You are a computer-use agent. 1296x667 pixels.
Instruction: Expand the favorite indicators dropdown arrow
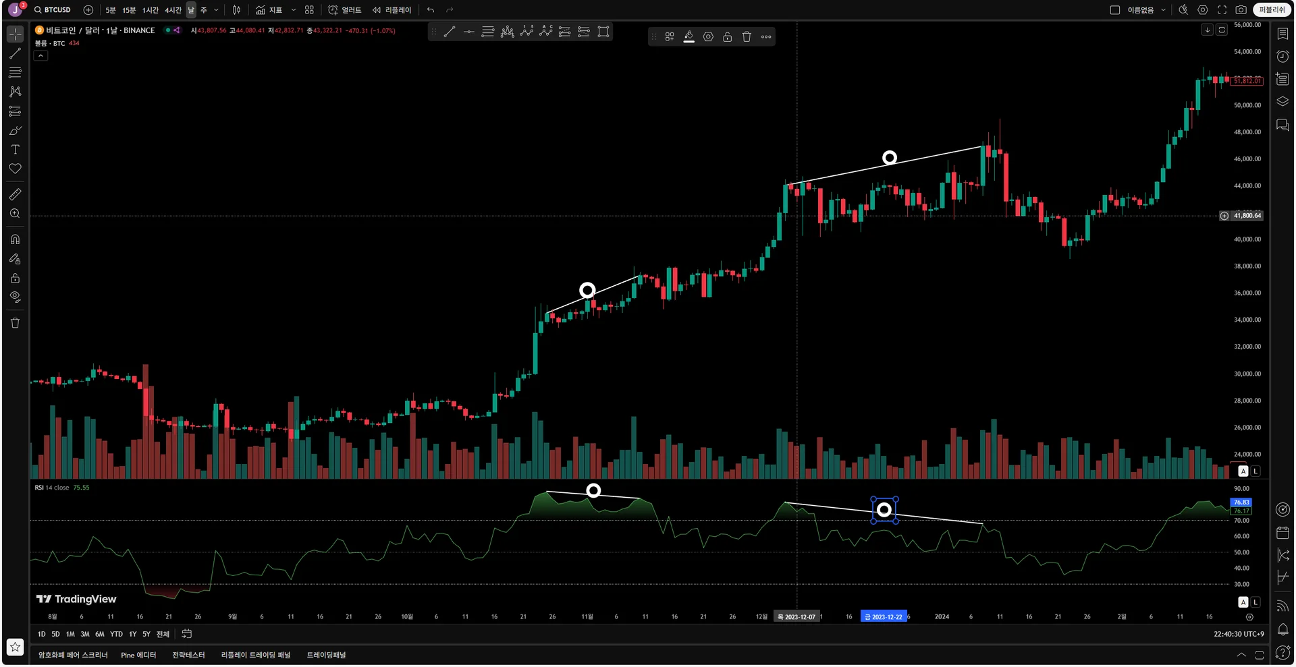pos(294,10)
